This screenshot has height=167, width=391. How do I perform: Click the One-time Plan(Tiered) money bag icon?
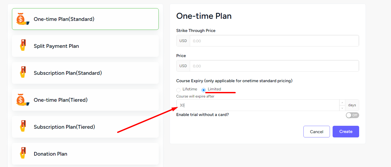[23, 100]
